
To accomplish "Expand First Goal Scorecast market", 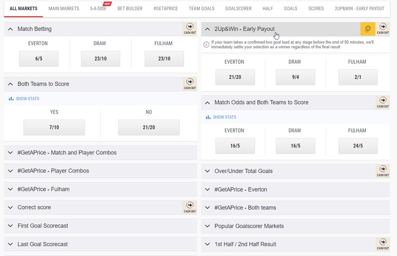I will coord(10,226).
